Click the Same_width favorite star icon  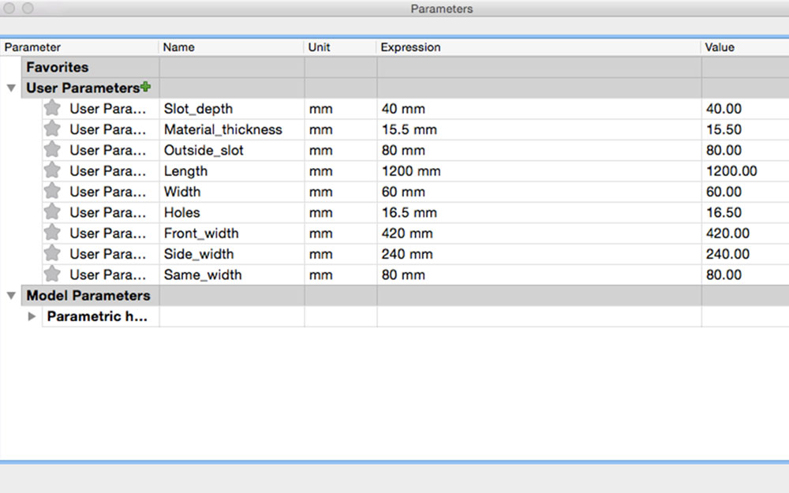52,275
